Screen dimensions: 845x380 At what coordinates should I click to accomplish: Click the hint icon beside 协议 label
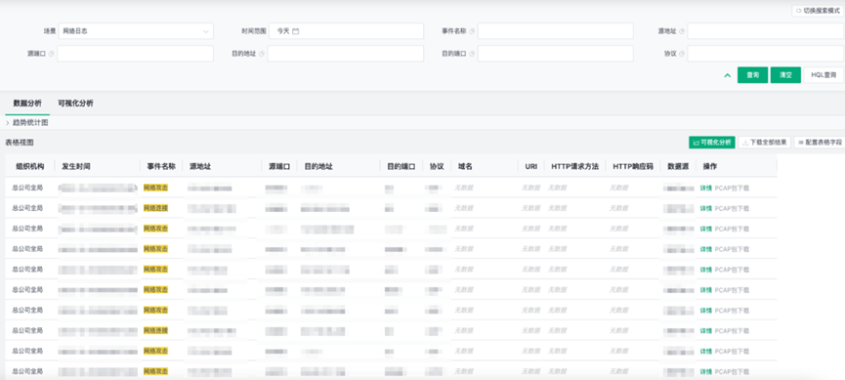682,54
